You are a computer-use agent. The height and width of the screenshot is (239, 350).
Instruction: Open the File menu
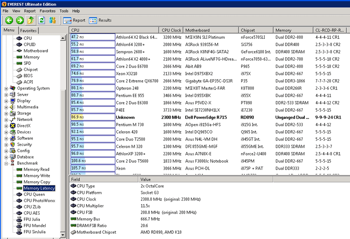pyautogui.click(x=5, y=11)
